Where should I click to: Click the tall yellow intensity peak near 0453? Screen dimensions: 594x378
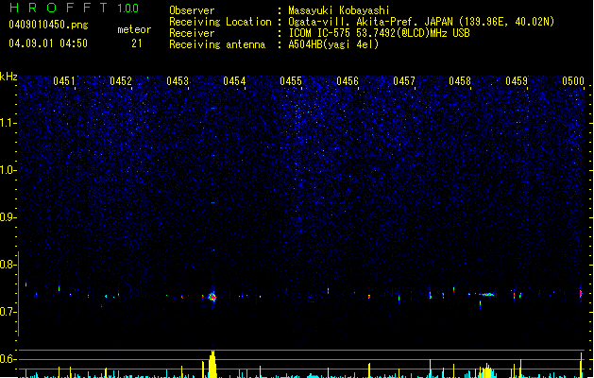(x=212, y=364)
